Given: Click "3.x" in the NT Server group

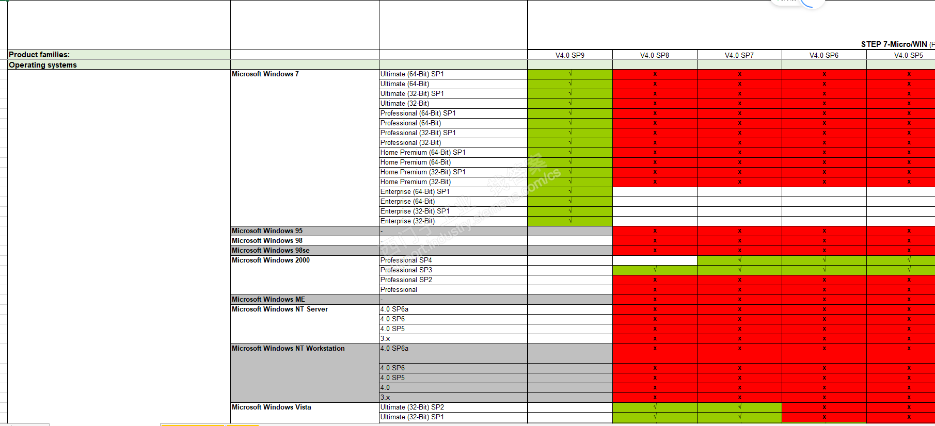Looking at the screenshot, I should (x=453, y=339).
